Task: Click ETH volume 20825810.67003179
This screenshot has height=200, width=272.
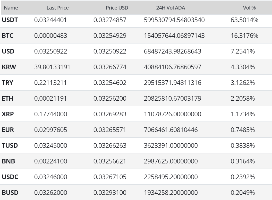Action: click(173, 98)
